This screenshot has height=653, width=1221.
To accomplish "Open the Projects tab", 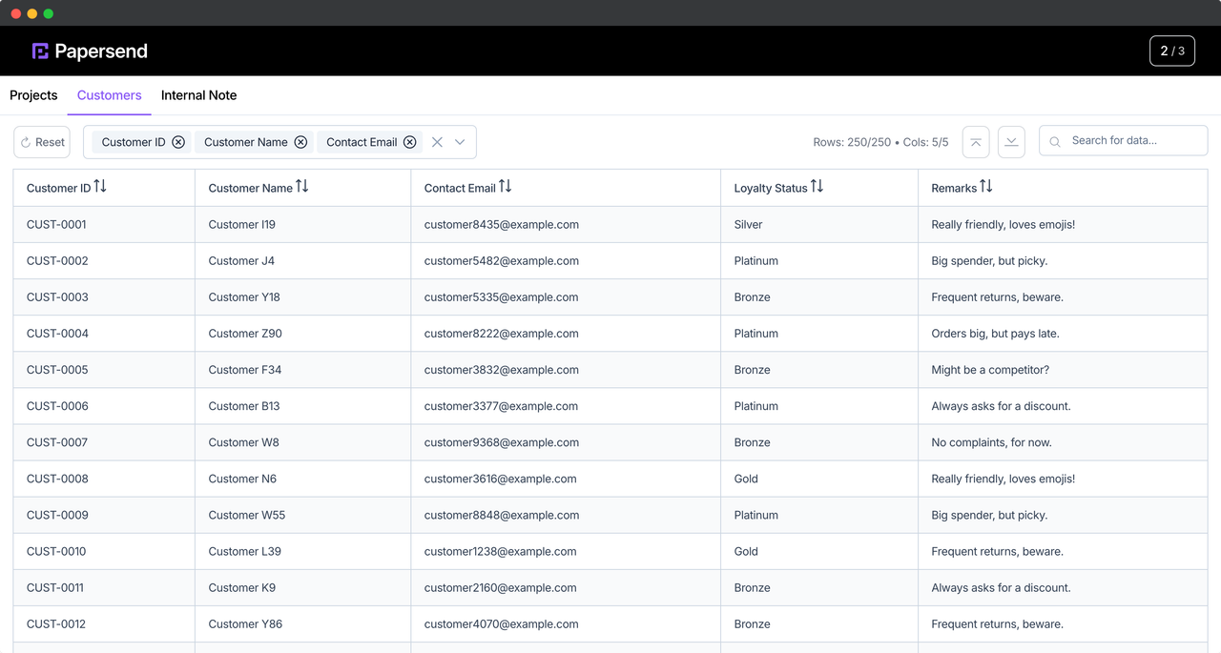I will pyautogui.click(x=33, y=95).
